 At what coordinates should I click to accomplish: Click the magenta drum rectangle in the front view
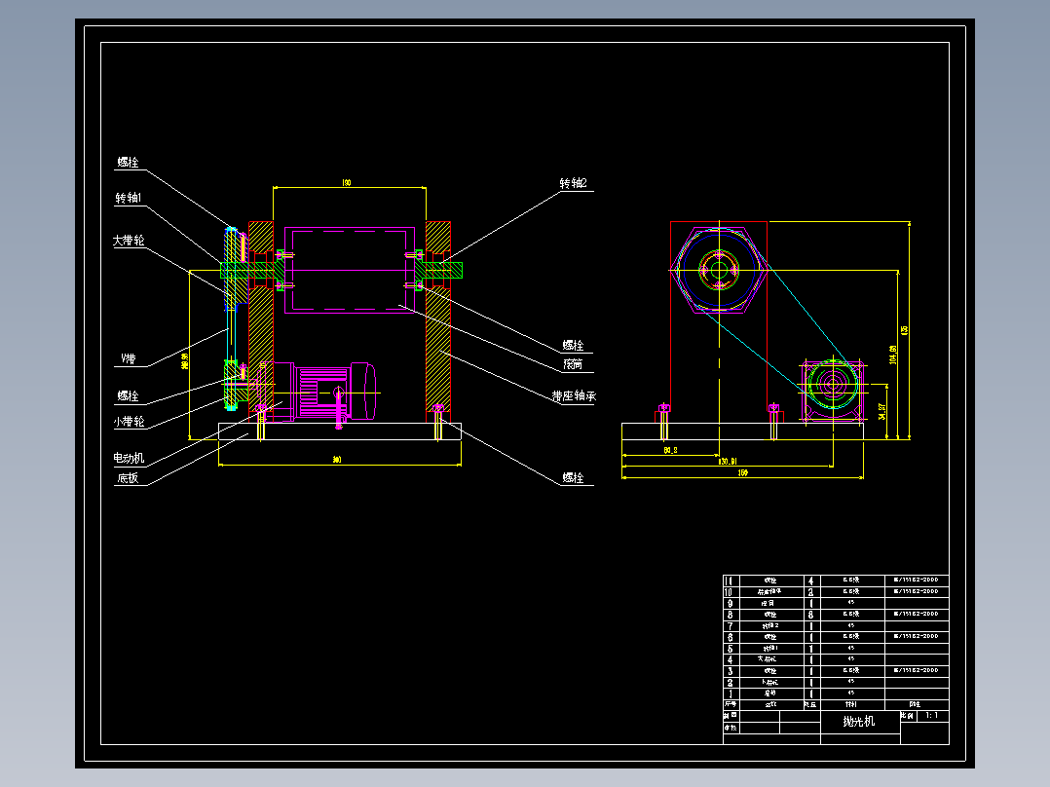(350, 270)
